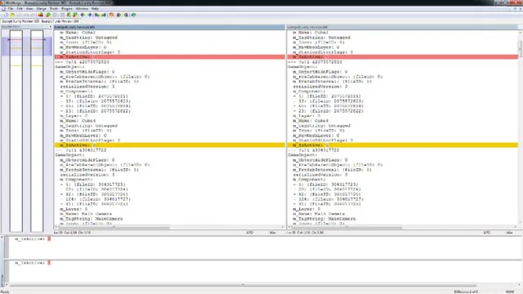Open the File menu

(x=11, y=9)
